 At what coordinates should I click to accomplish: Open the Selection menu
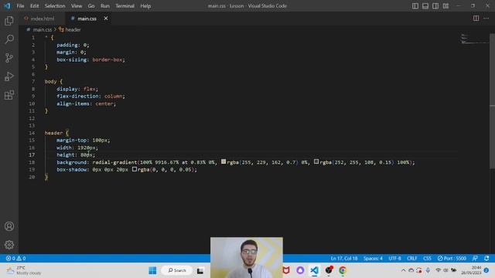(x=55, y=6)
